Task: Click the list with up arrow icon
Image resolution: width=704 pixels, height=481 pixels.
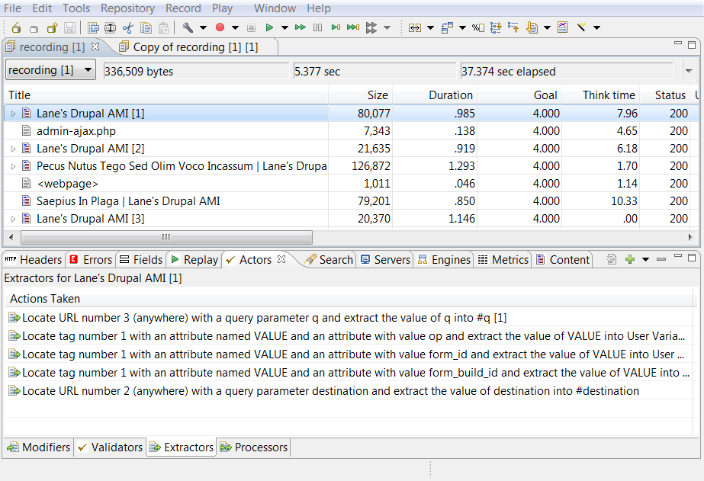Action: 513,27
